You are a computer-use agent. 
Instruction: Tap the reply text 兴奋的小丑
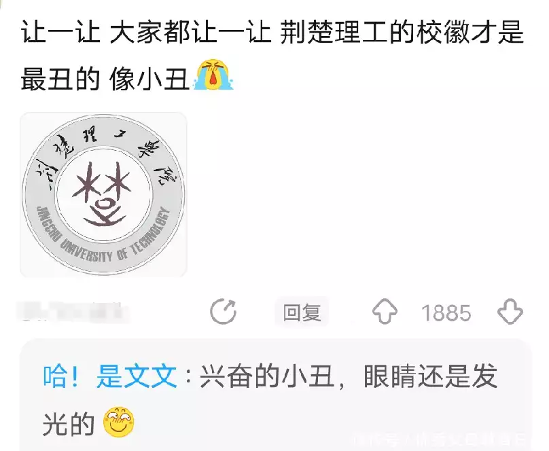coord(267,376)
